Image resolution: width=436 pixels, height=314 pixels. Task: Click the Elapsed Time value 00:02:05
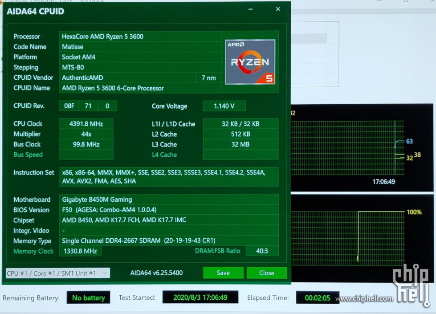318,298
